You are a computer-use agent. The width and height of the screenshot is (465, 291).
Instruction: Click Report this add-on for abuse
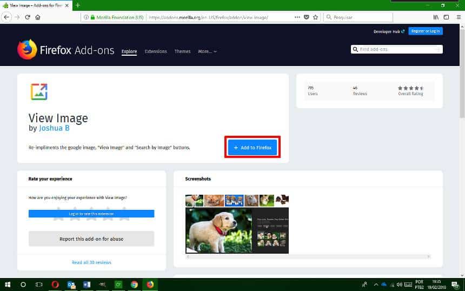click(91, 239)
